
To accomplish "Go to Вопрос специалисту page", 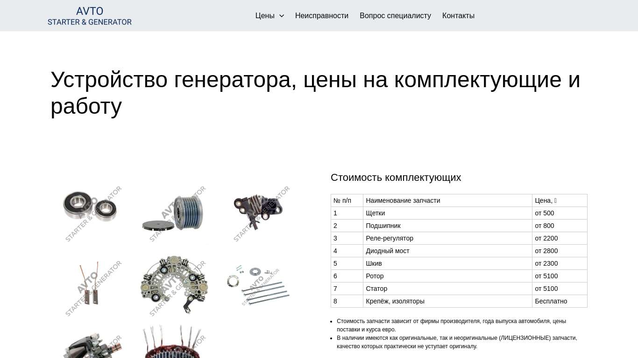I will coord(395,16).
